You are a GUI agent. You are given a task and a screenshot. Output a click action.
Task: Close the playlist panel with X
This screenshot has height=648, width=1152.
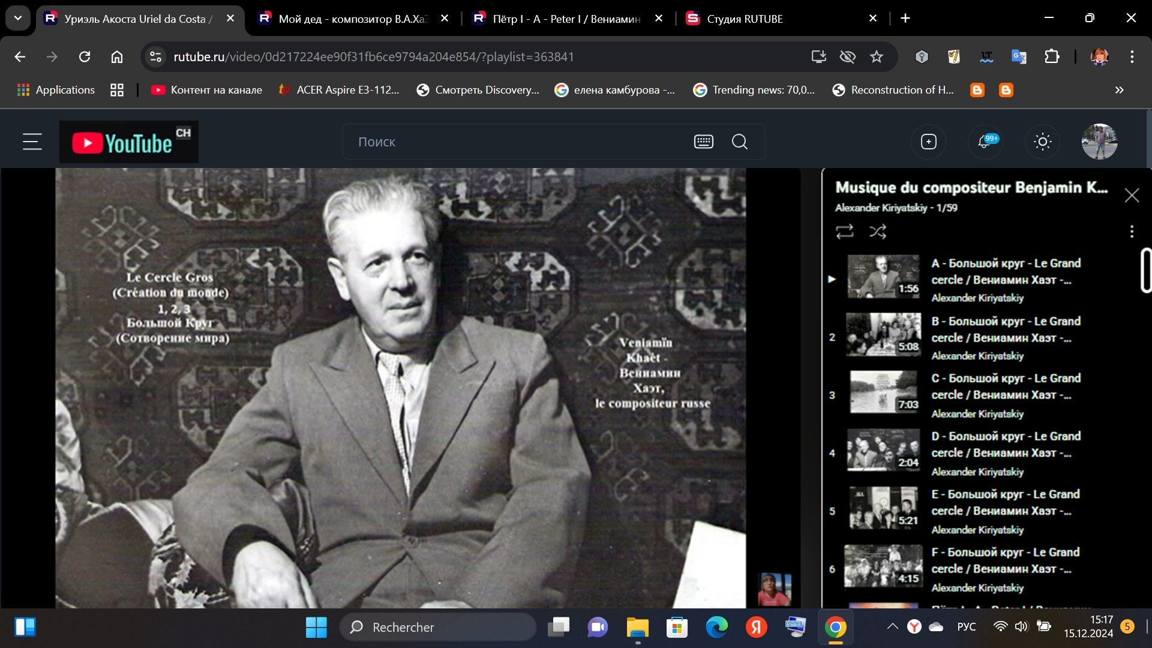pos(1132,196)
